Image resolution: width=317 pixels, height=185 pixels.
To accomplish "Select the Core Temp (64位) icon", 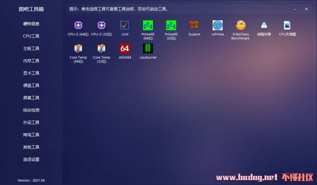I will (x=78, y=49).
